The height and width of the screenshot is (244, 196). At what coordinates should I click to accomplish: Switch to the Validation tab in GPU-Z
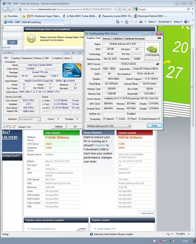click(118, 38)
